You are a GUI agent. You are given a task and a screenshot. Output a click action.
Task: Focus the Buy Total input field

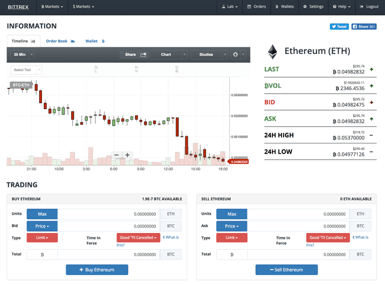pos(108,254)
